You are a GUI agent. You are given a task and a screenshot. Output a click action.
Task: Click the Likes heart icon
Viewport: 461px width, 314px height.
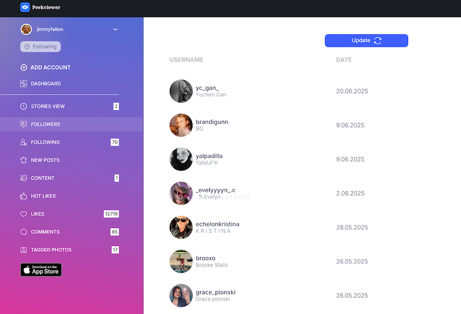tap(24, 214)
